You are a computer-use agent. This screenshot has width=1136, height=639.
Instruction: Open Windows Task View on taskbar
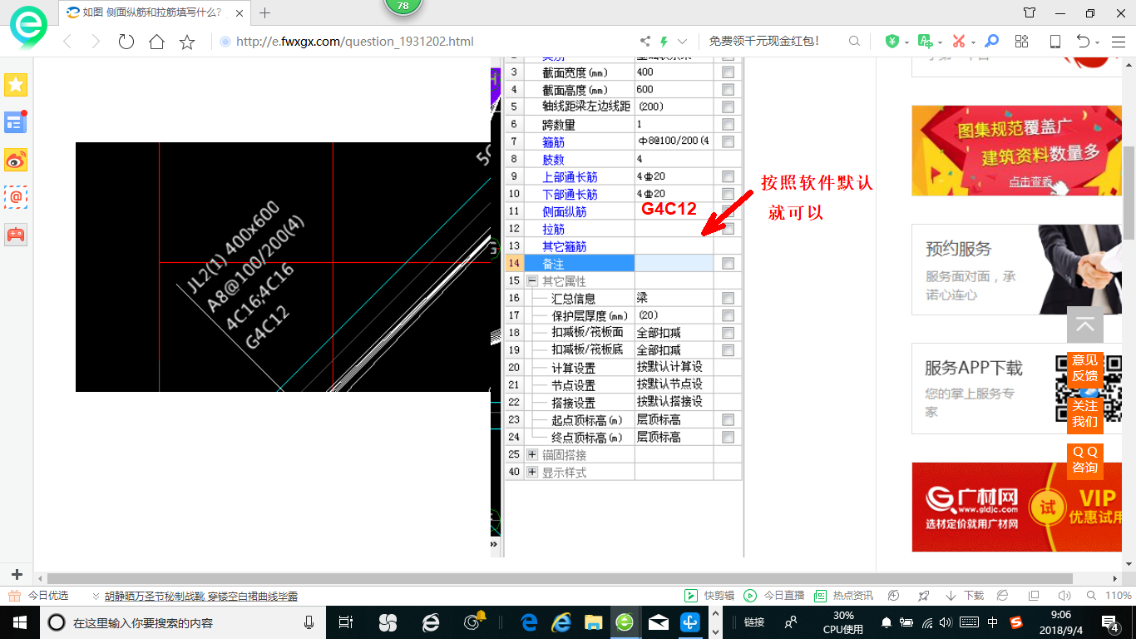346,622
